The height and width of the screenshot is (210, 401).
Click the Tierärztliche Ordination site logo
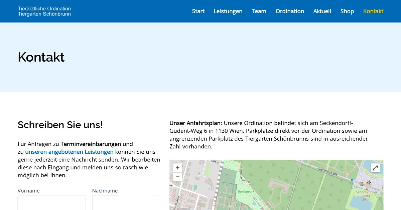click(44, 11)
